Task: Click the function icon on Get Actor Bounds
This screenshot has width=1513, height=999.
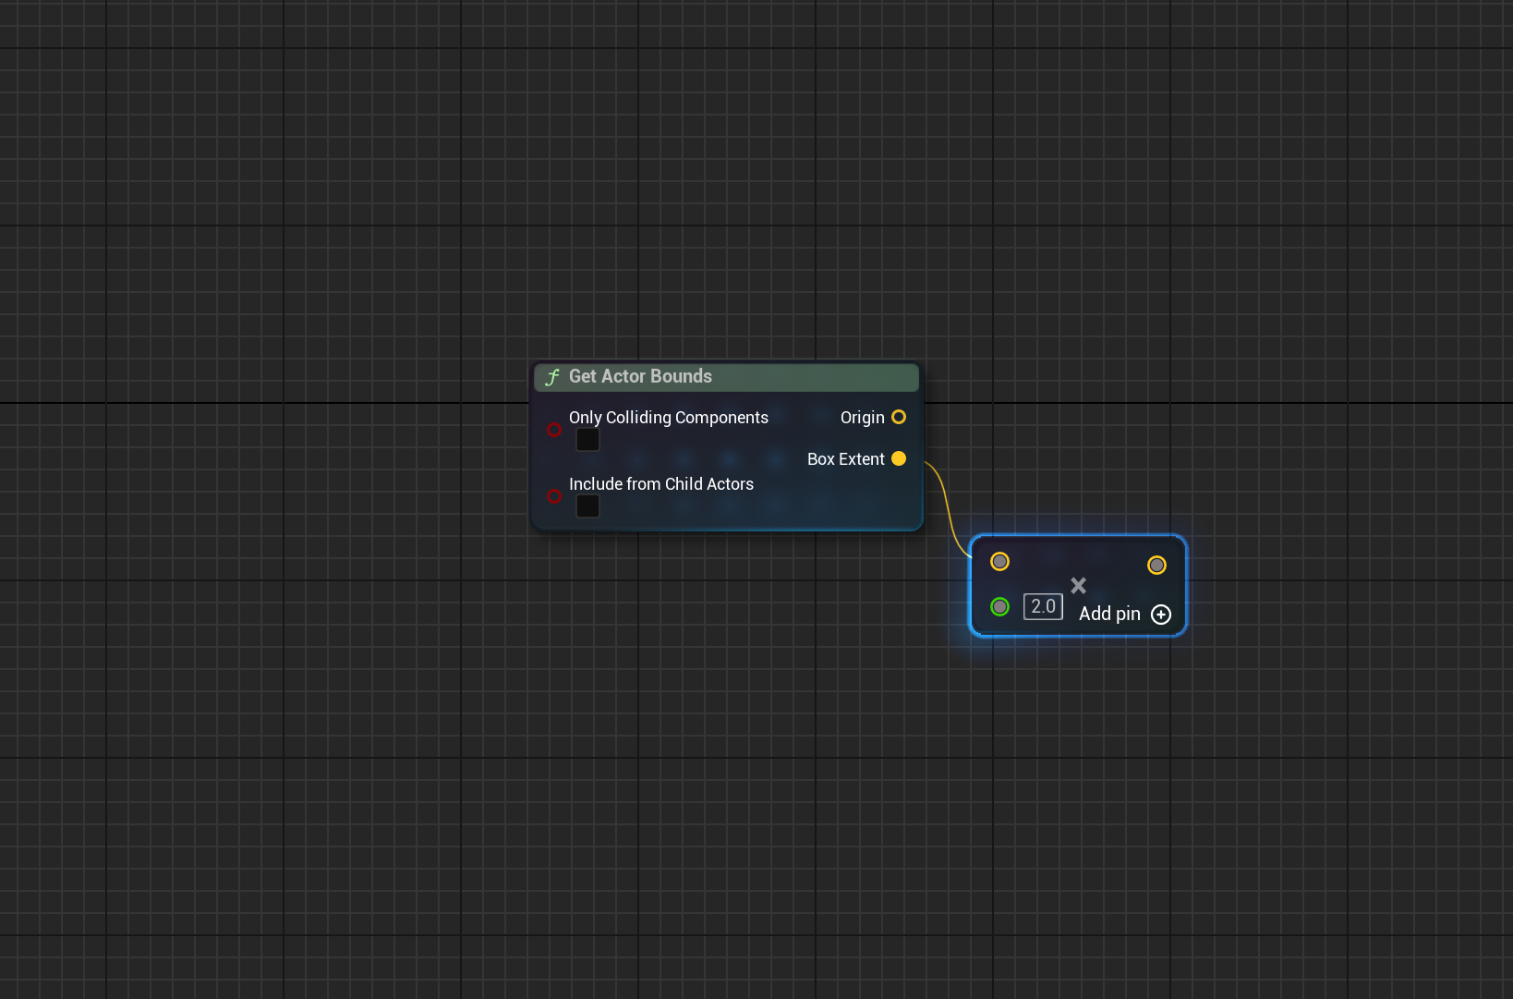Action: (552, 377)
